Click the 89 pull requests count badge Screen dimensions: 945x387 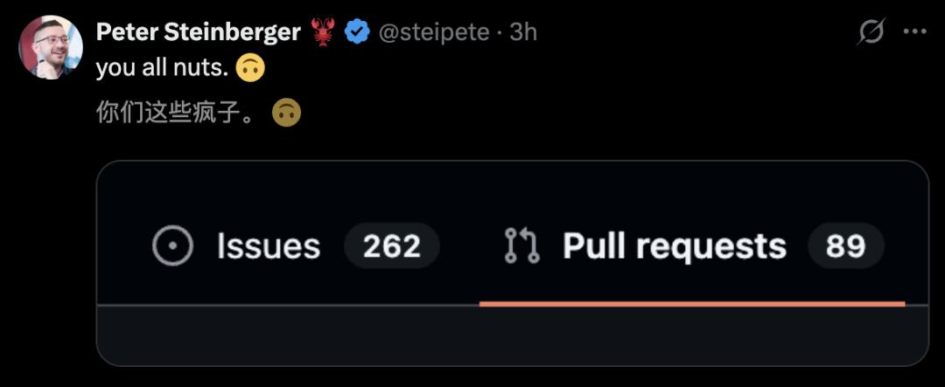click(x=845, y=246)
